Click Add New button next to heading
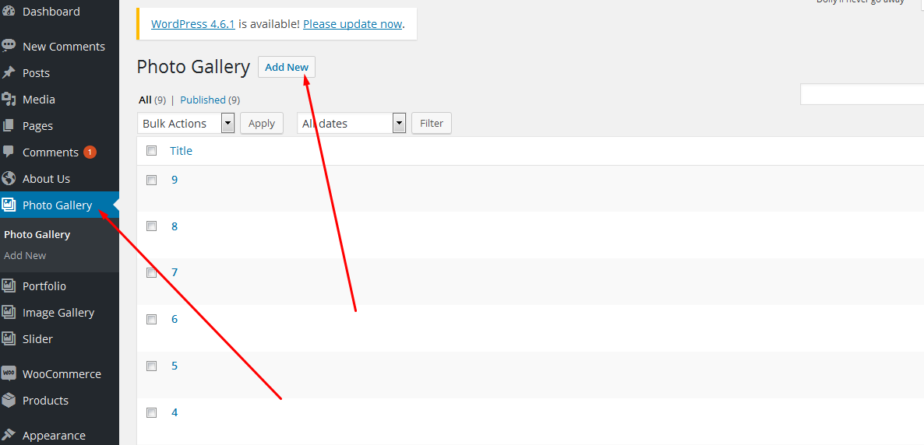924x445 pixels. click(x=287, y=67)
